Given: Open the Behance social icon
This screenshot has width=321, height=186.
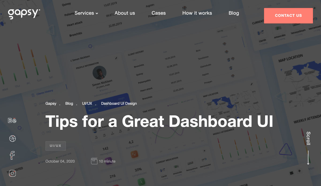Looking at the screenshot, I should (12, 120).
